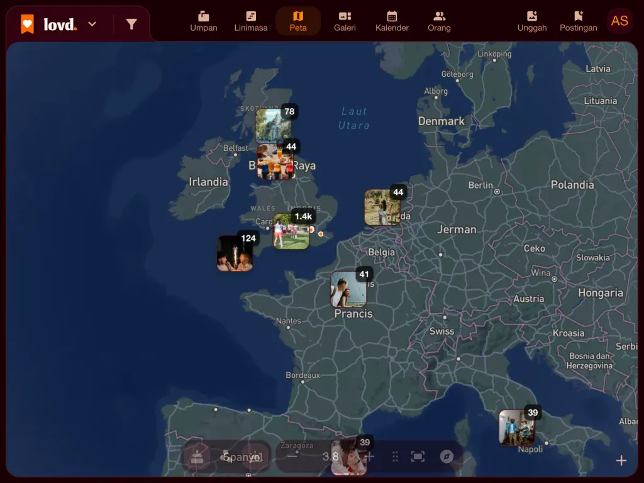Click the plus icon at map's bottom-right corner

click(x=621, y=460)
